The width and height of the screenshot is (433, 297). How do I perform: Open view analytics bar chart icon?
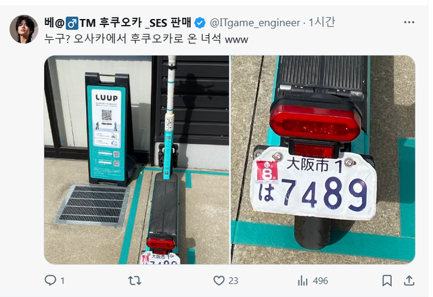302,281
